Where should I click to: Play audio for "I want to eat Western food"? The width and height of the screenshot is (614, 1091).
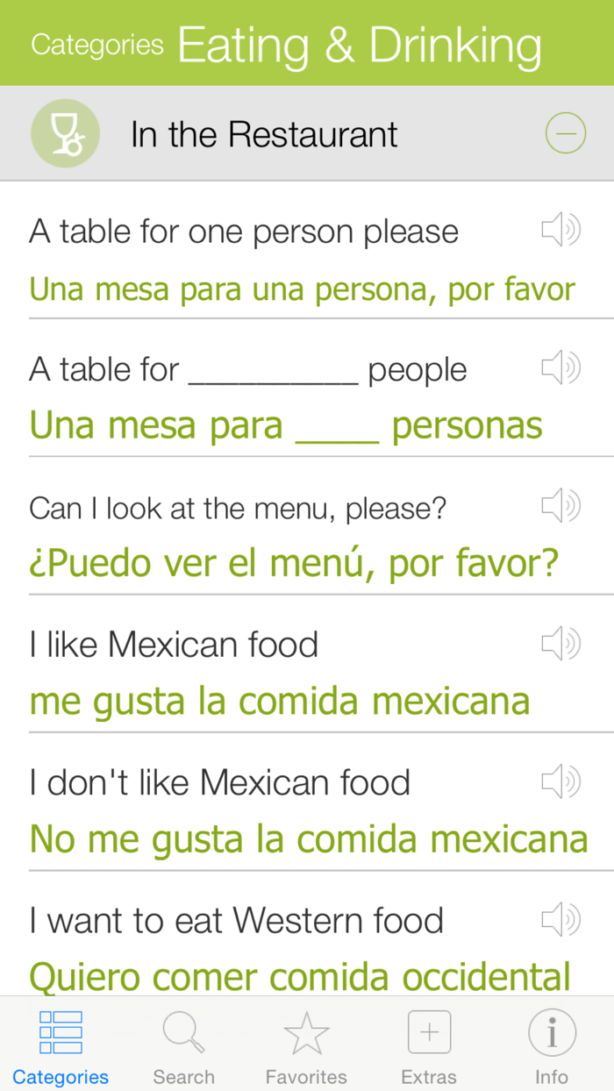tap(560, 919)
